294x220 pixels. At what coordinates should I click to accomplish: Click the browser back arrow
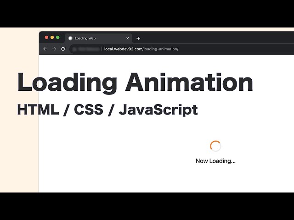click(x=45, y=49)
